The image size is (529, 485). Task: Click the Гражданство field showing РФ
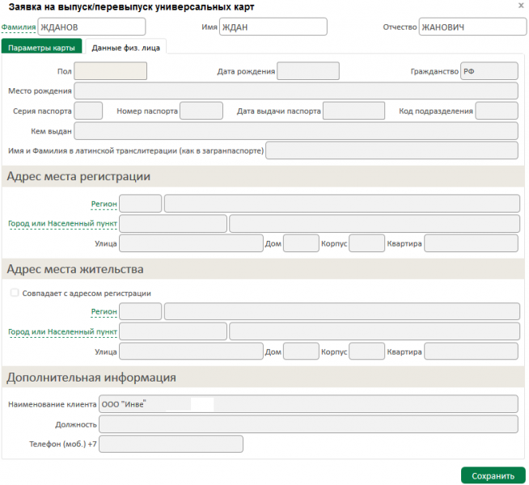click(489, 71)
